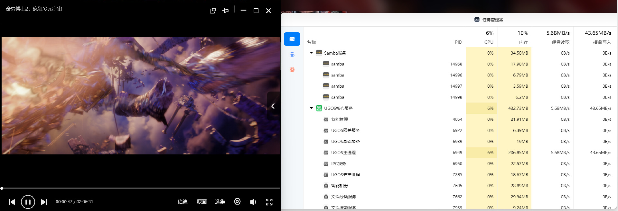Viewport: 618px width, 211px height.
Task: Sort by 名称 column
Action: [x=312, y=42]
